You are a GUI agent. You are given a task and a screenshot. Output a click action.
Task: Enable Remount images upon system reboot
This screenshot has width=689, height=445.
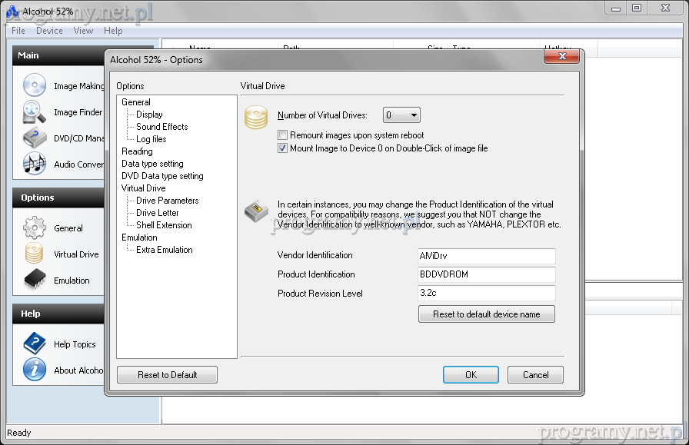[x=283, y=135]
